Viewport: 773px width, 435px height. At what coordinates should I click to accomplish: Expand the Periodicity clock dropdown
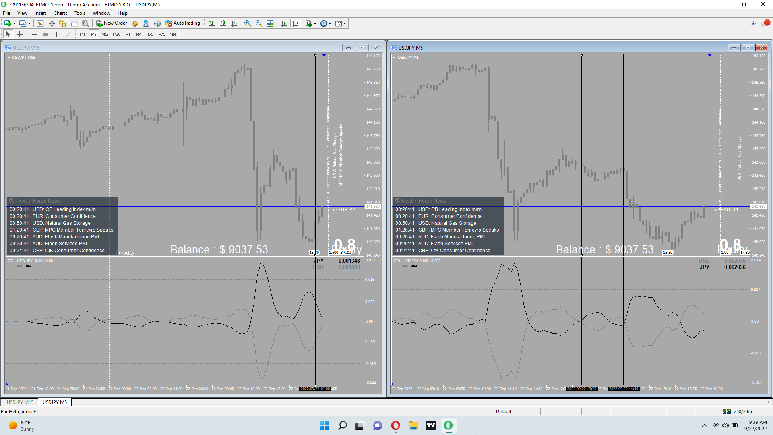click(x=330, y=23)
